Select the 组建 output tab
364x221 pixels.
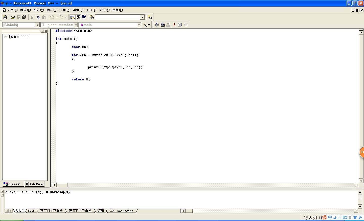click(x=20, y=211)
